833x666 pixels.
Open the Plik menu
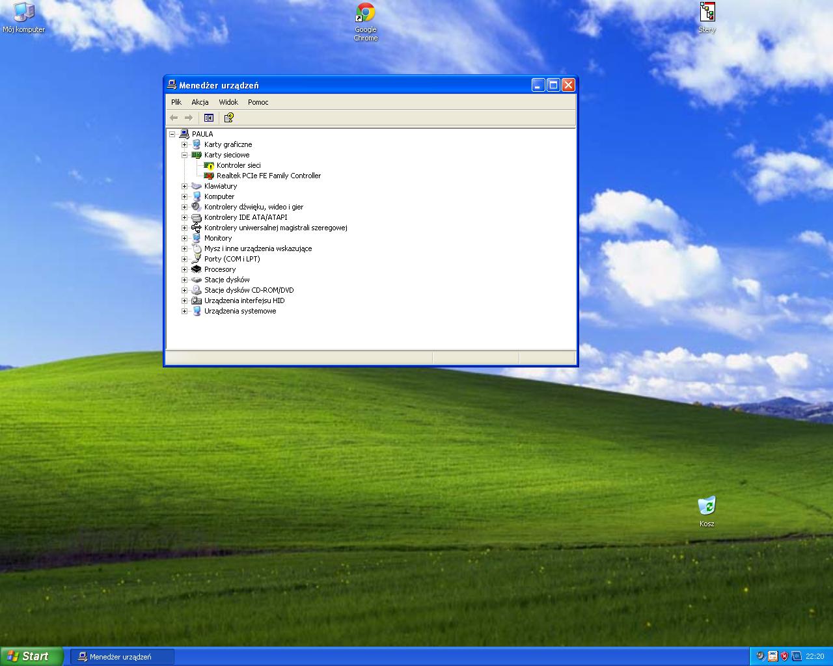[x=176, y=102]
